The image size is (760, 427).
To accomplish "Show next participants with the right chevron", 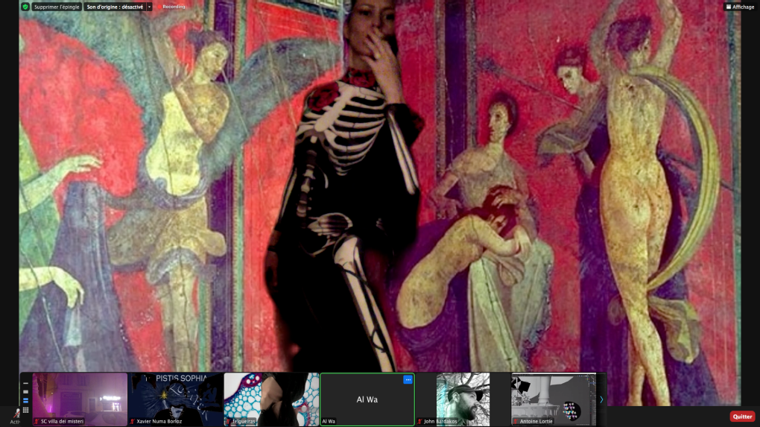I will pyautogui.click(x=601, y=399).
